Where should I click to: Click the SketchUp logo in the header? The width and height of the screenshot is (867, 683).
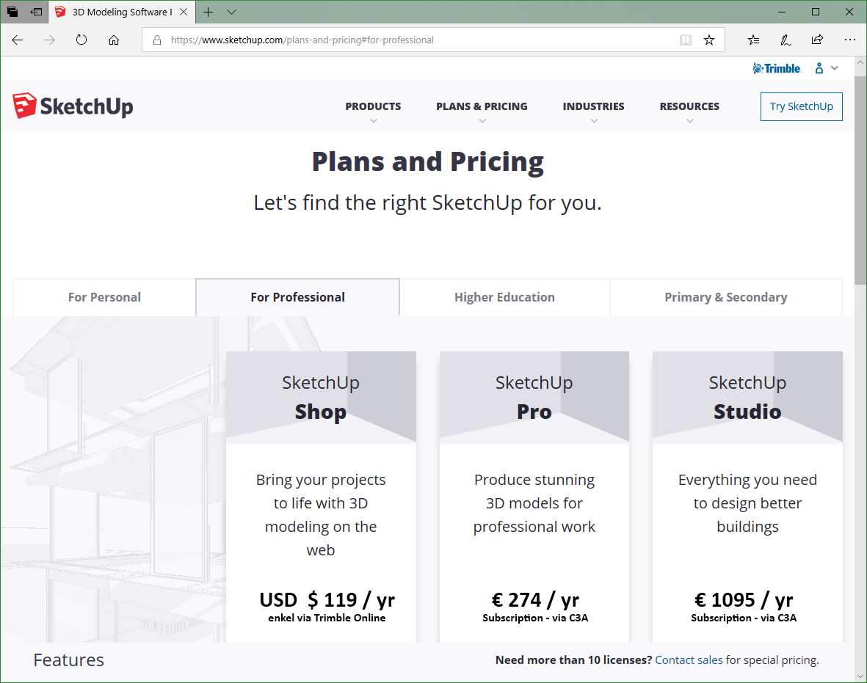73,106
